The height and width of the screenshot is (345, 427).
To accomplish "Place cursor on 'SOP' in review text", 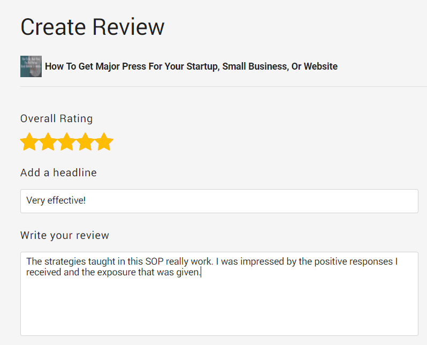I will 155,261.
